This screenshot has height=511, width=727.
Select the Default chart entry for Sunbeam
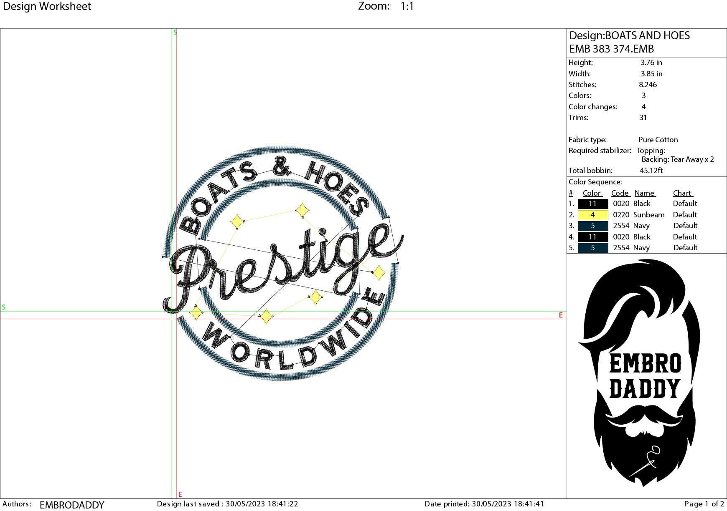(685, 215)
